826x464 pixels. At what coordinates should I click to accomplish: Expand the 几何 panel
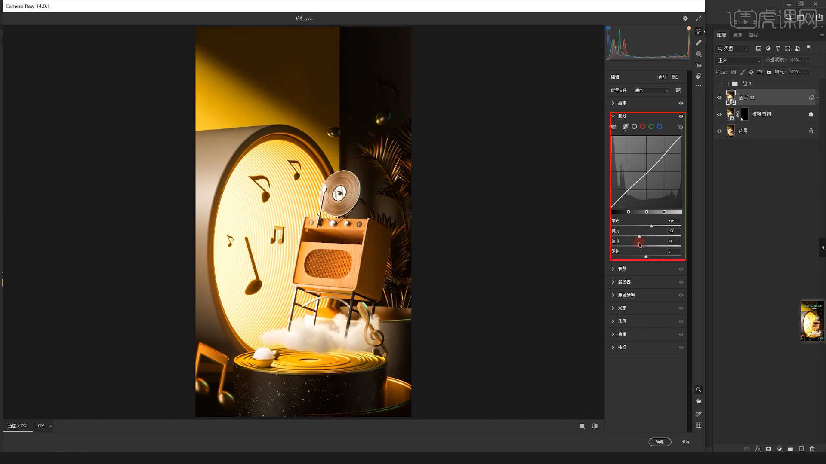(x=613, y=321)
